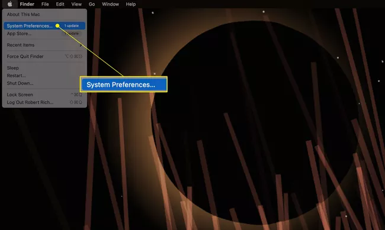Open the Window menu
Screen dimensions: 385x230
click(110, 4)
